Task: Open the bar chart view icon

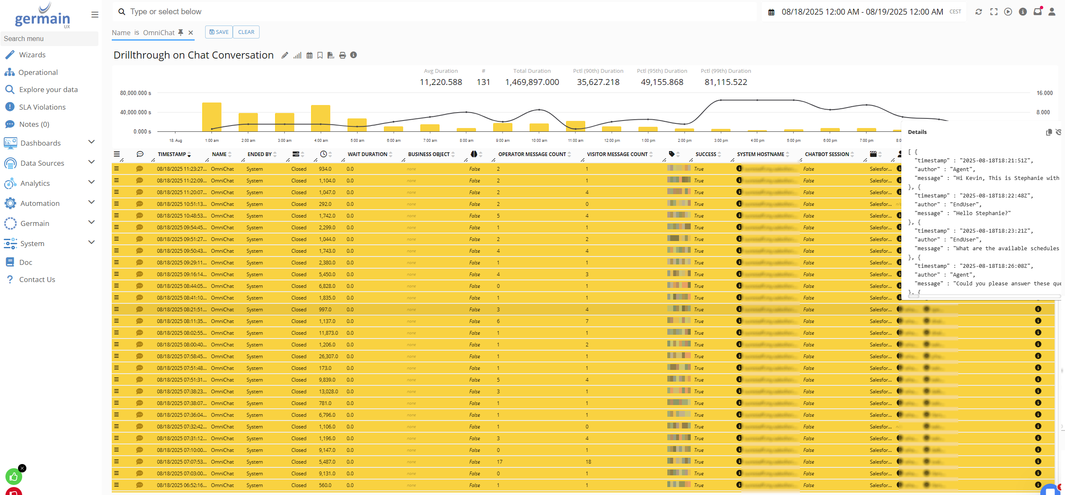Action: pos(297,55)
